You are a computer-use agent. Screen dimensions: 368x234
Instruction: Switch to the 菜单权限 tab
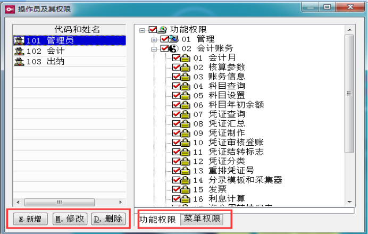[x=202, y=219]
